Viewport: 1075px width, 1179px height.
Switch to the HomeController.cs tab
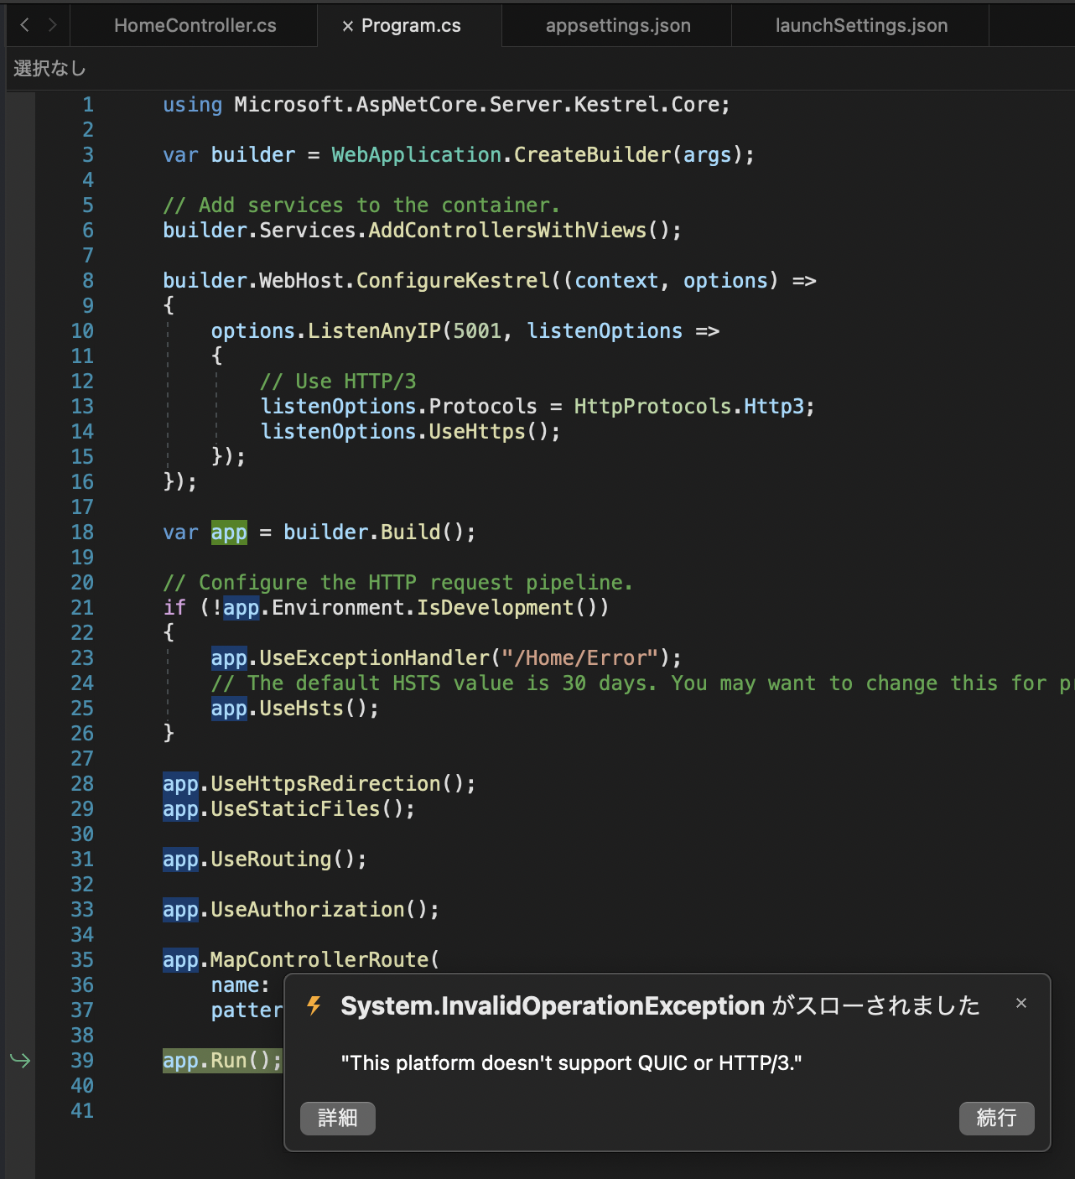195,25
